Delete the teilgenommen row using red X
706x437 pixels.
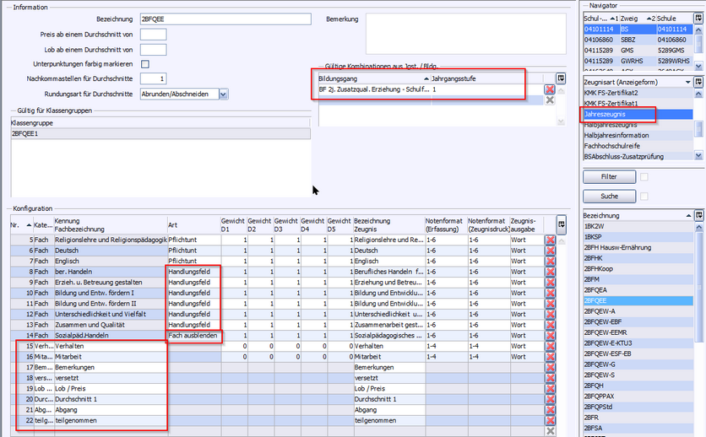[x=550, y=420]
